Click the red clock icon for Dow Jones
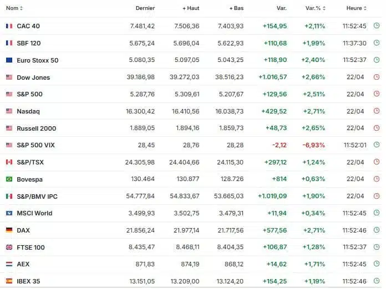Image resolution: width=386 pixels, height=289 pixels. pyautogui.click(x=377, y=78)
